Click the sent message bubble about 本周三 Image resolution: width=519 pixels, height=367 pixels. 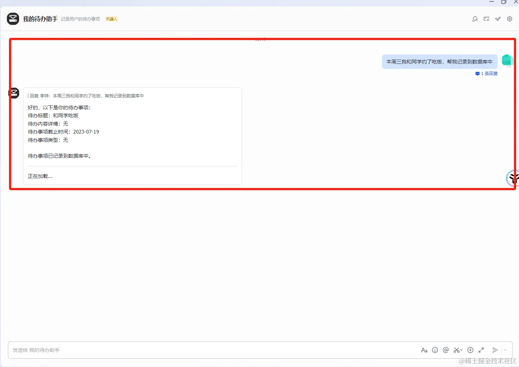pyautogui.click(x=440, y=62)
